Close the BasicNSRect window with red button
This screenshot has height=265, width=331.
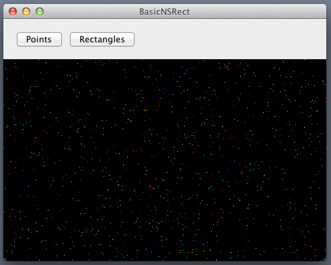[x=13, y=11]
